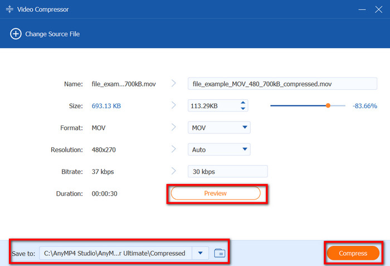The image size is (390, 266).
Task: Increase size with the up stepper arrow
Action: pyautogui.click(x=243, y=103)
